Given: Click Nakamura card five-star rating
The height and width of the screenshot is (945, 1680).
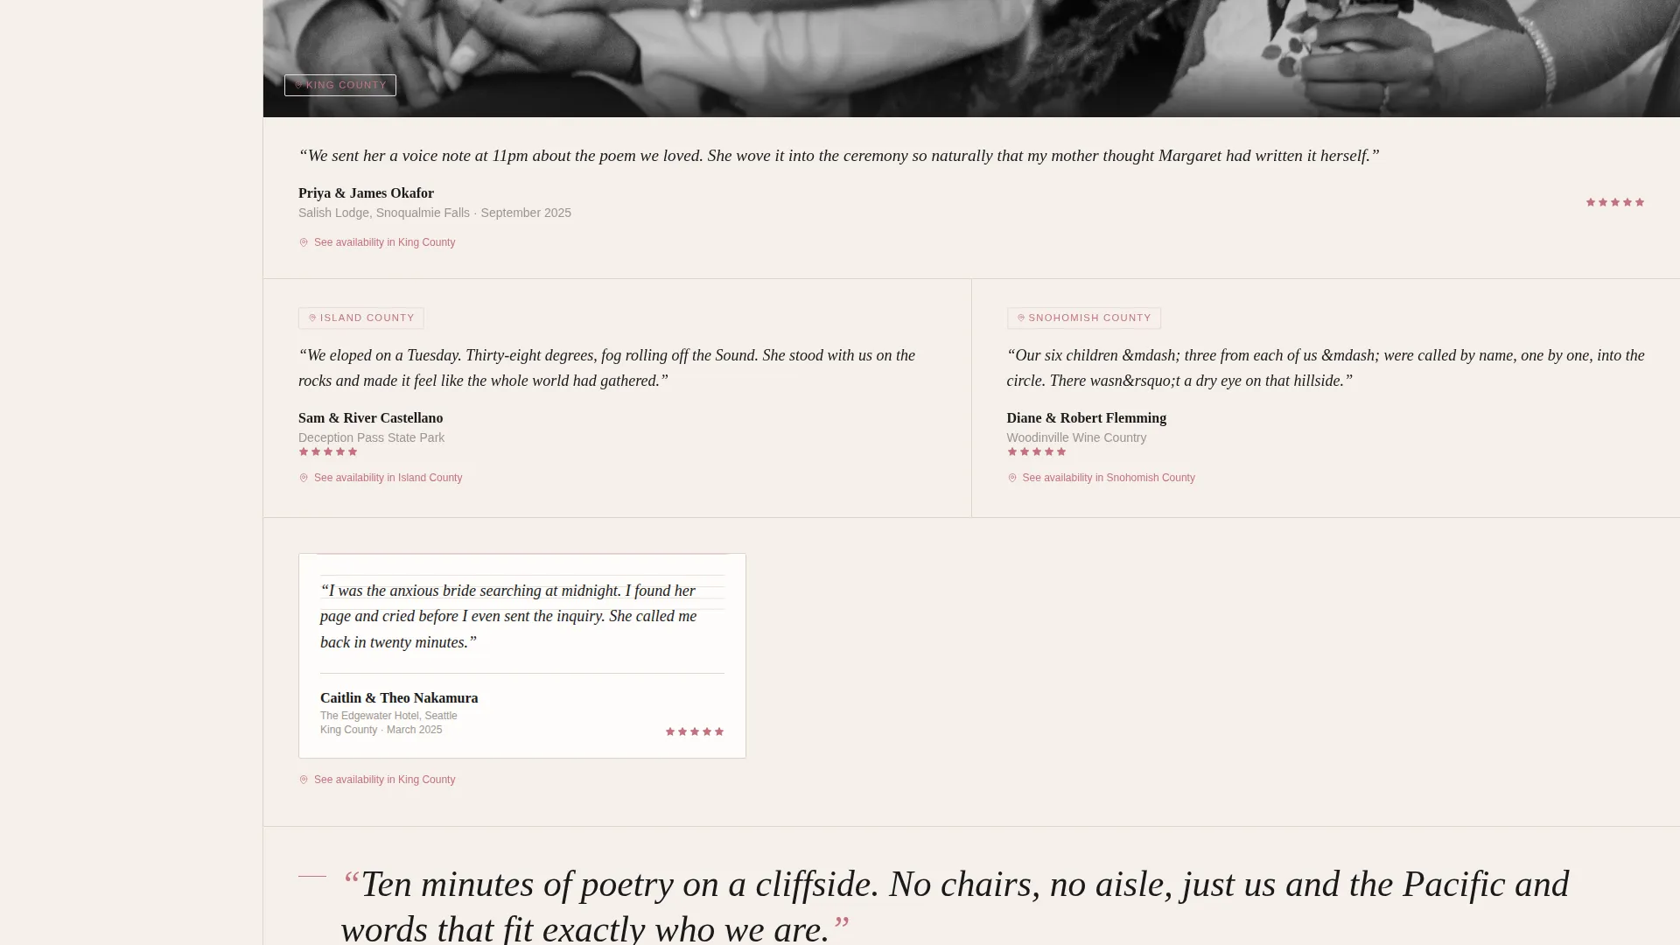Looking at the screenshot, I should coord(695,731).
